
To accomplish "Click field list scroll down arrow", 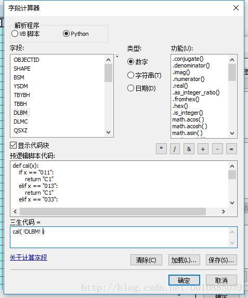I will (x=109, y=132).
